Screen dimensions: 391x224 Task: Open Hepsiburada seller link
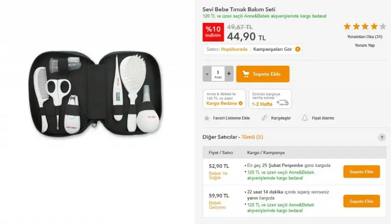(234, 49)
